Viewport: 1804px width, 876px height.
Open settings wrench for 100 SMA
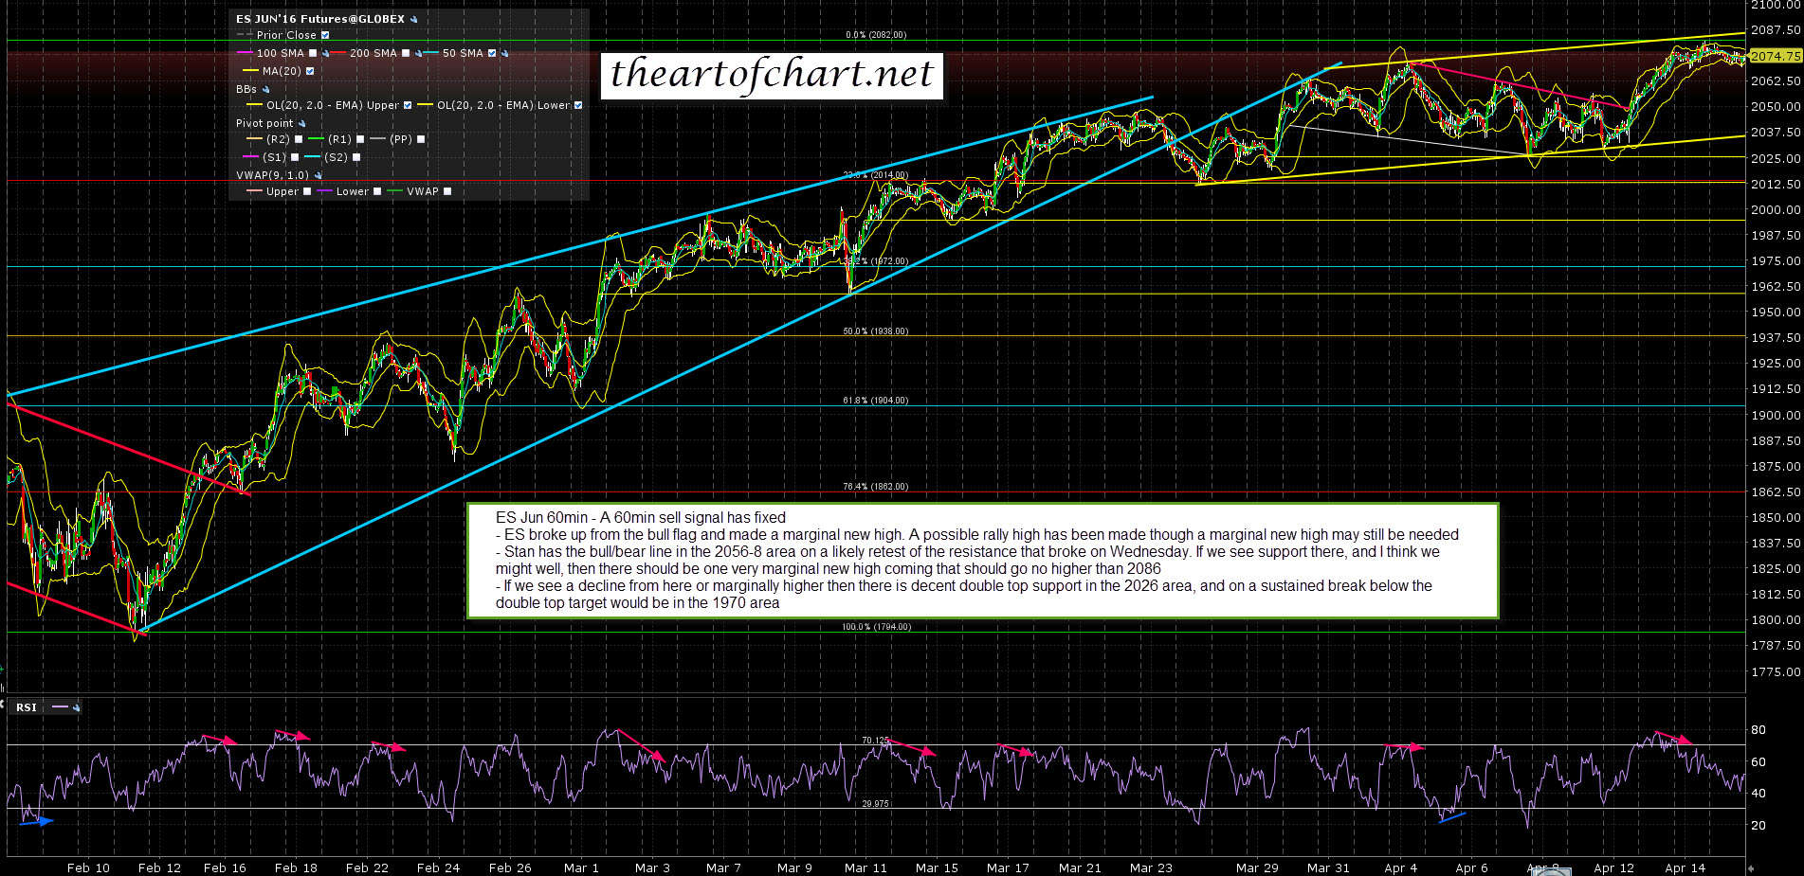325,54
